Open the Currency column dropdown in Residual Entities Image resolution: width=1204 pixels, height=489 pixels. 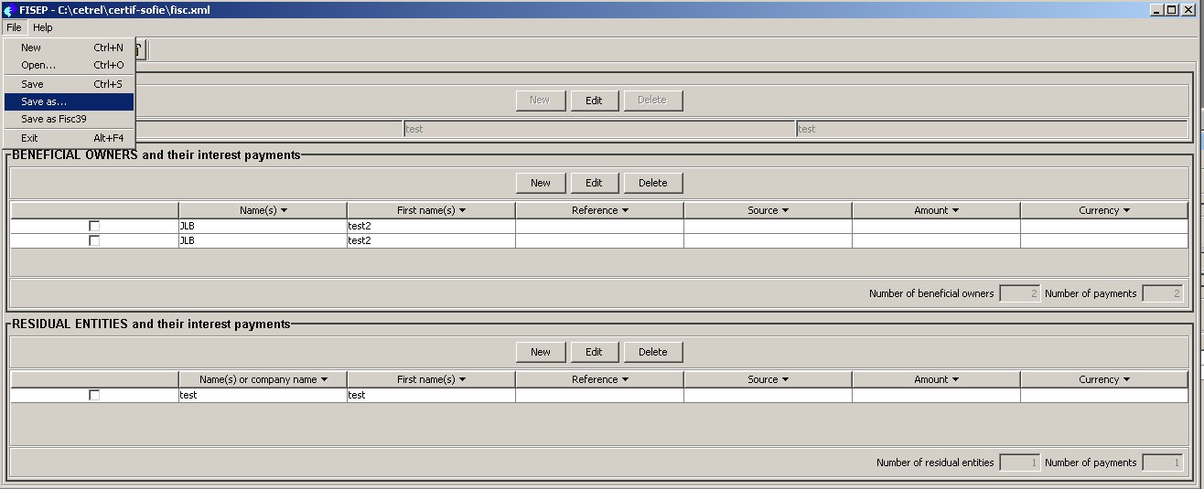coord(1125,379)
